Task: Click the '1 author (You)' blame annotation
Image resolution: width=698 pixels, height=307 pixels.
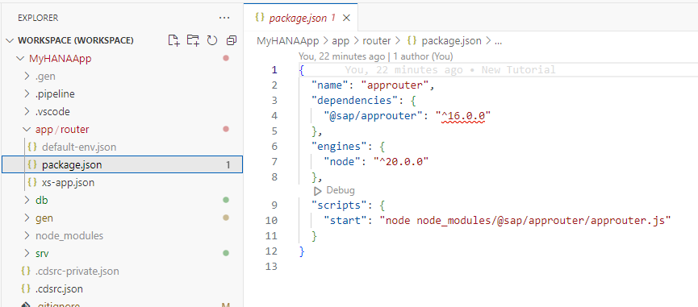Action: [423, 56]
